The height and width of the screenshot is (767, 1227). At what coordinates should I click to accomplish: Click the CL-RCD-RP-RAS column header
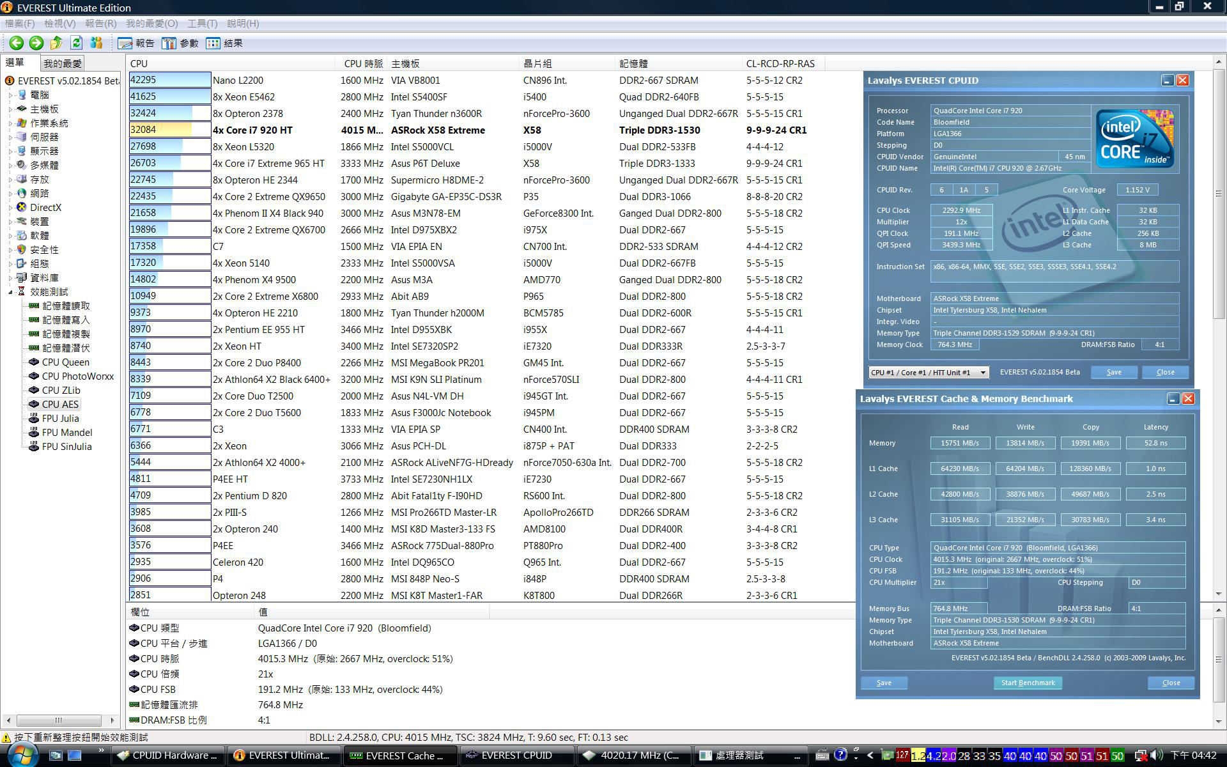click(783, 63)
